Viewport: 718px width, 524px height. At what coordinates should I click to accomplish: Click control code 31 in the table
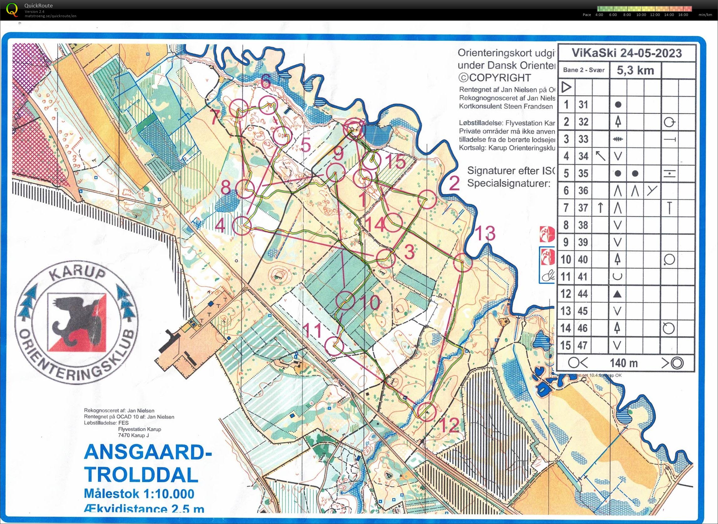583,105
